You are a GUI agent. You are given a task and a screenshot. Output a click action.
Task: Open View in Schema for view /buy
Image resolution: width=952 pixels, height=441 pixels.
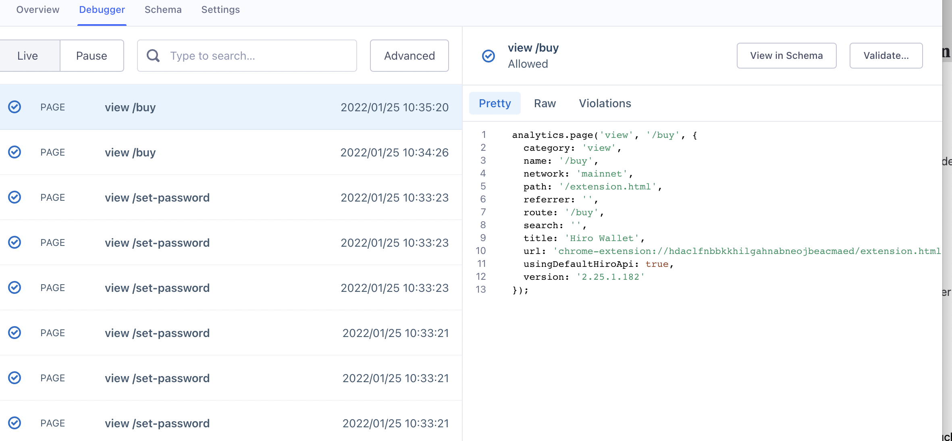[x=786, y=56]
